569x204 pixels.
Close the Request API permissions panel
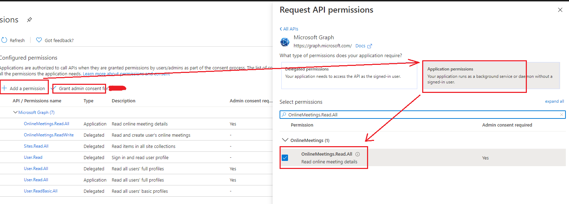click(560, 10)
